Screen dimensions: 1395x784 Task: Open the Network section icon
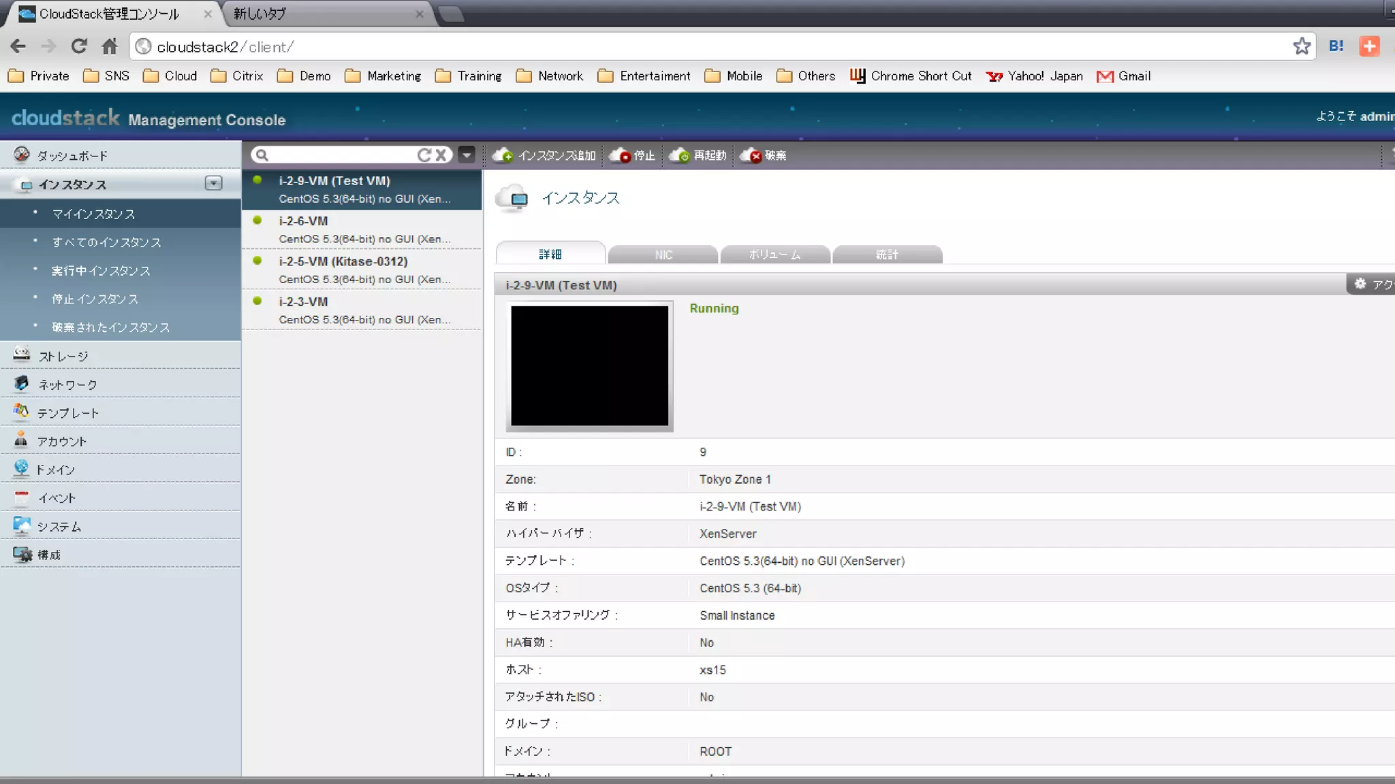[x=22, y=383]
